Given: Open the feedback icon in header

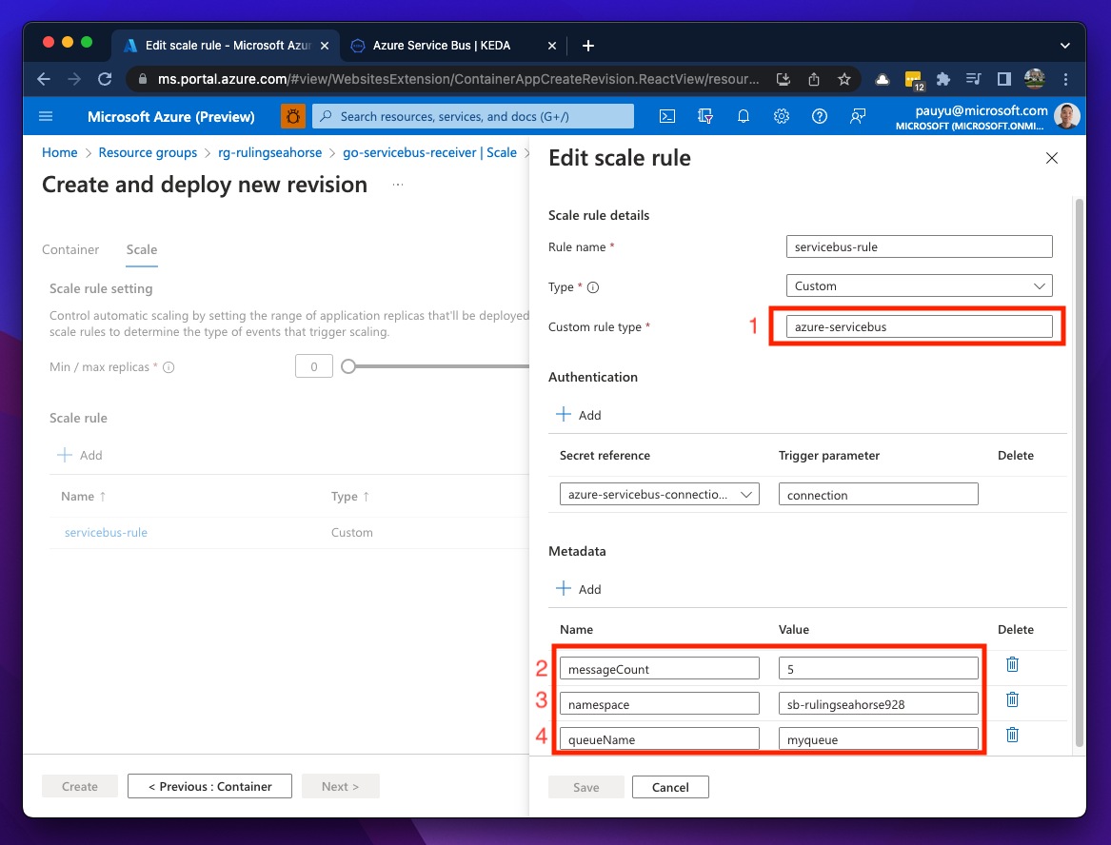Looking at the screenshot, I should pos(858,116).
